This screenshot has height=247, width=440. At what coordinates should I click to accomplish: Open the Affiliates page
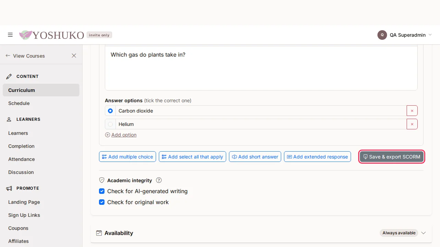click(41, 241)
